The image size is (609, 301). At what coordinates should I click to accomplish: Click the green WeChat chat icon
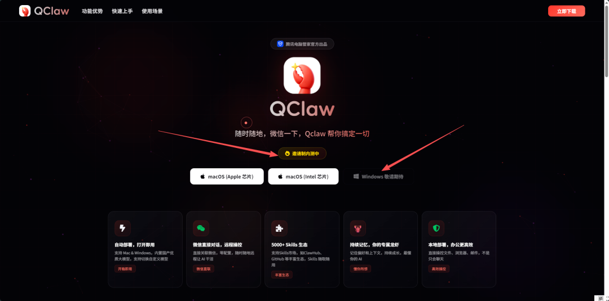tap(201, 228)
